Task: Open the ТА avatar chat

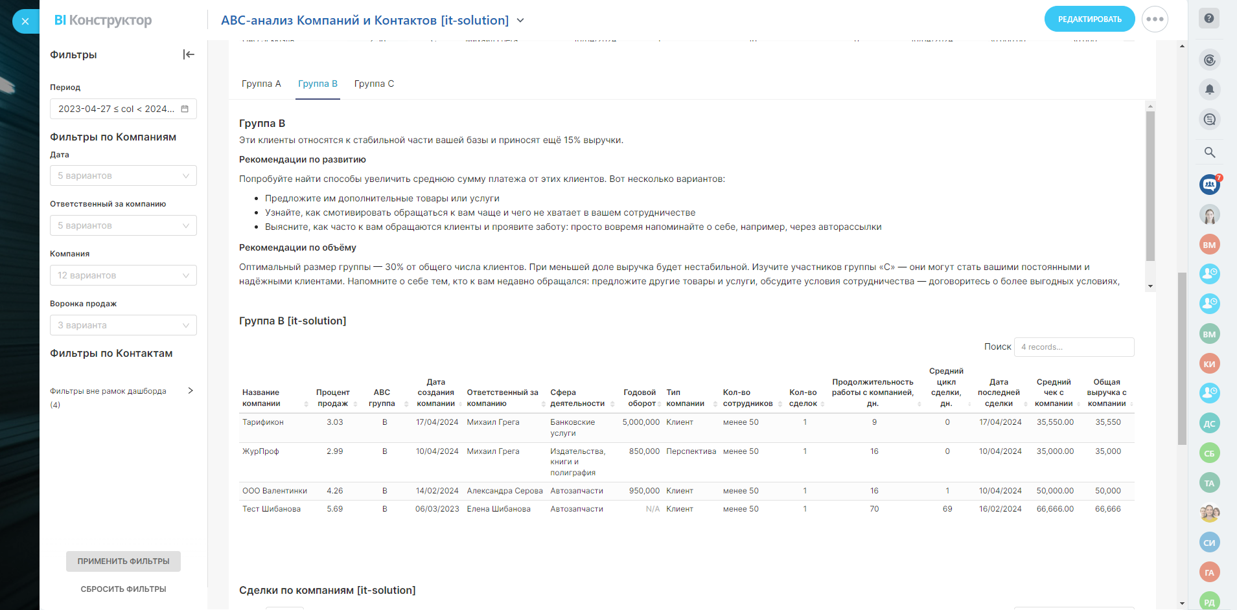Action: pyautogui.click(x=1209, y=483)
